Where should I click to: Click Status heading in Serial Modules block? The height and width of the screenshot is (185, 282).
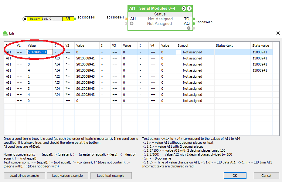(x=160, y=14)
